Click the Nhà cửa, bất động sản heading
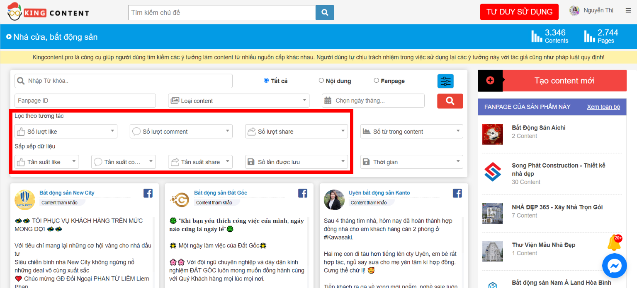 (55, 37)
